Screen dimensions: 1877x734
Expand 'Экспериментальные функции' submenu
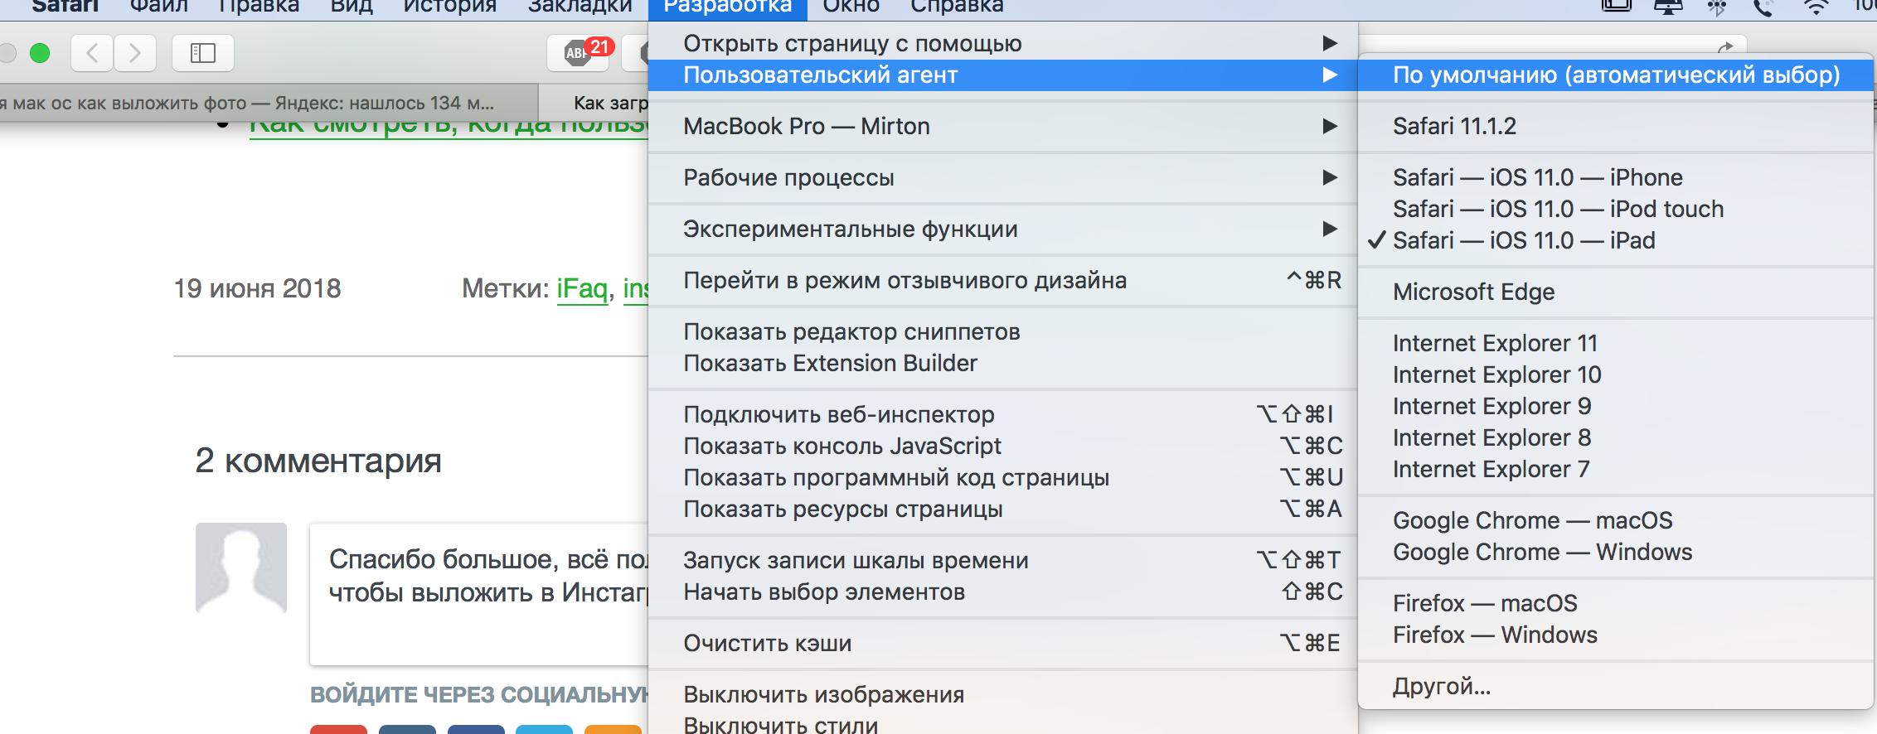click(x=1002, y=229)
